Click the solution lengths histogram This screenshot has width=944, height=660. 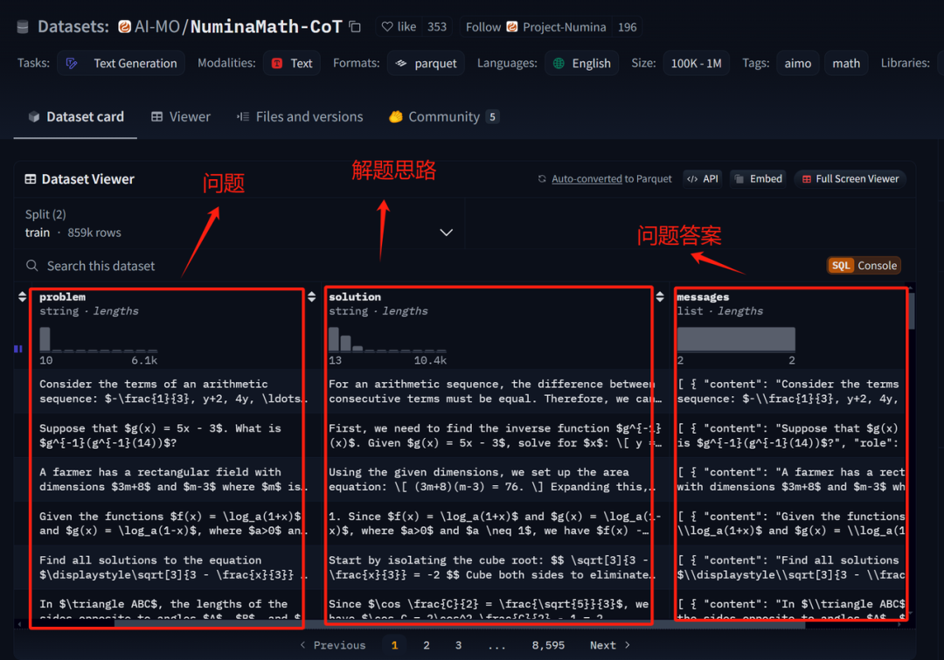[x=388, y=340]
